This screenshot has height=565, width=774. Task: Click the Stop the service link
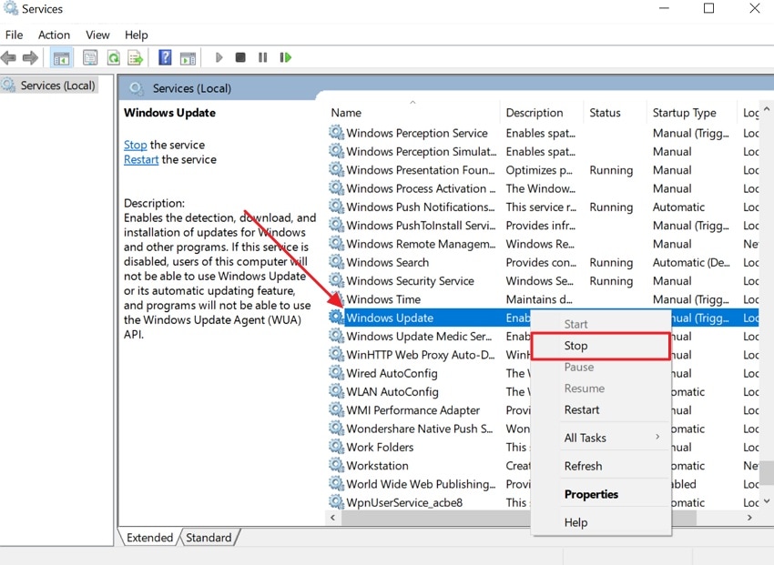coord(136,145)
